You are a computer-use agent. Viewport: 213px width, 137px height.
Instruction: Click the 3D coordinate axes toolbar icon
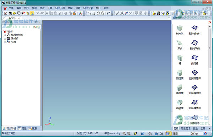coord(81,13)
